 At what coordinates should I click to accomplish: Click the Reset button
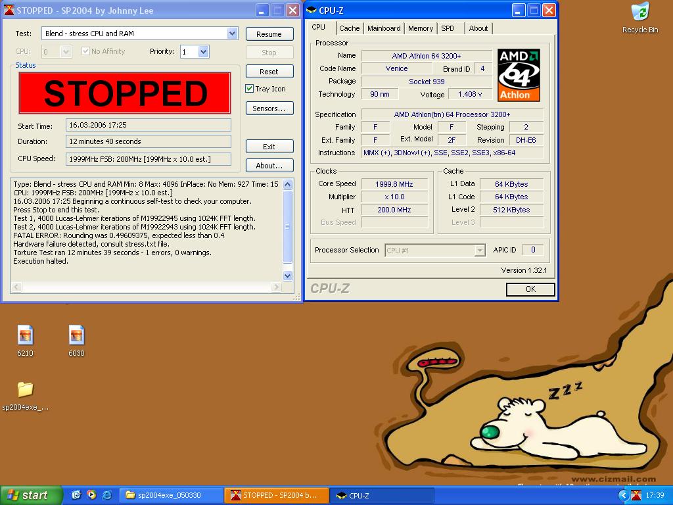[269, 71]
